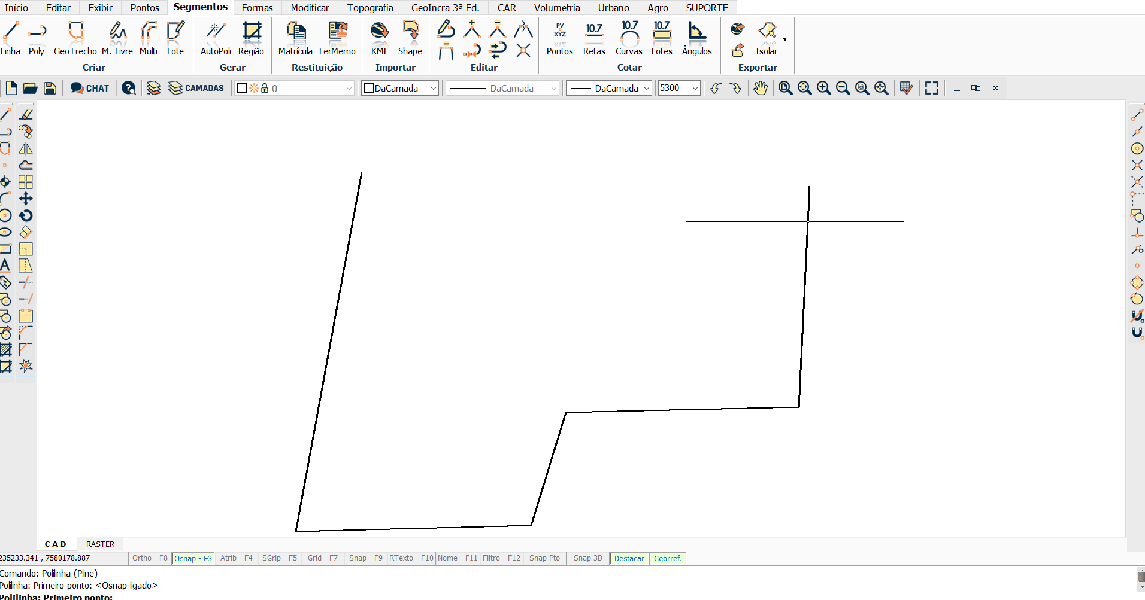
Task: Open the Topografia ribbon tab
Action: 370,8
